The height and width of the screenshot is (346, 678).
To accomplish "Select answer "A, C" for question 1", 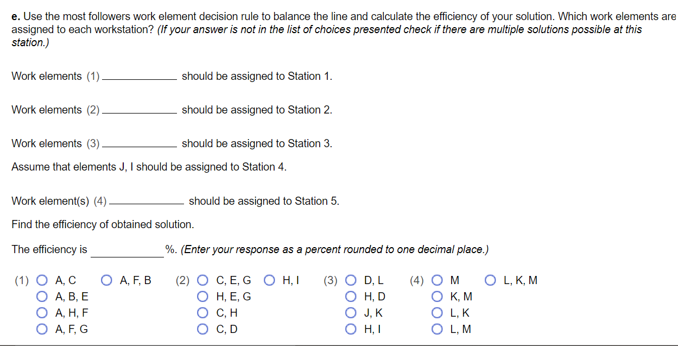I will click(41, 280).
